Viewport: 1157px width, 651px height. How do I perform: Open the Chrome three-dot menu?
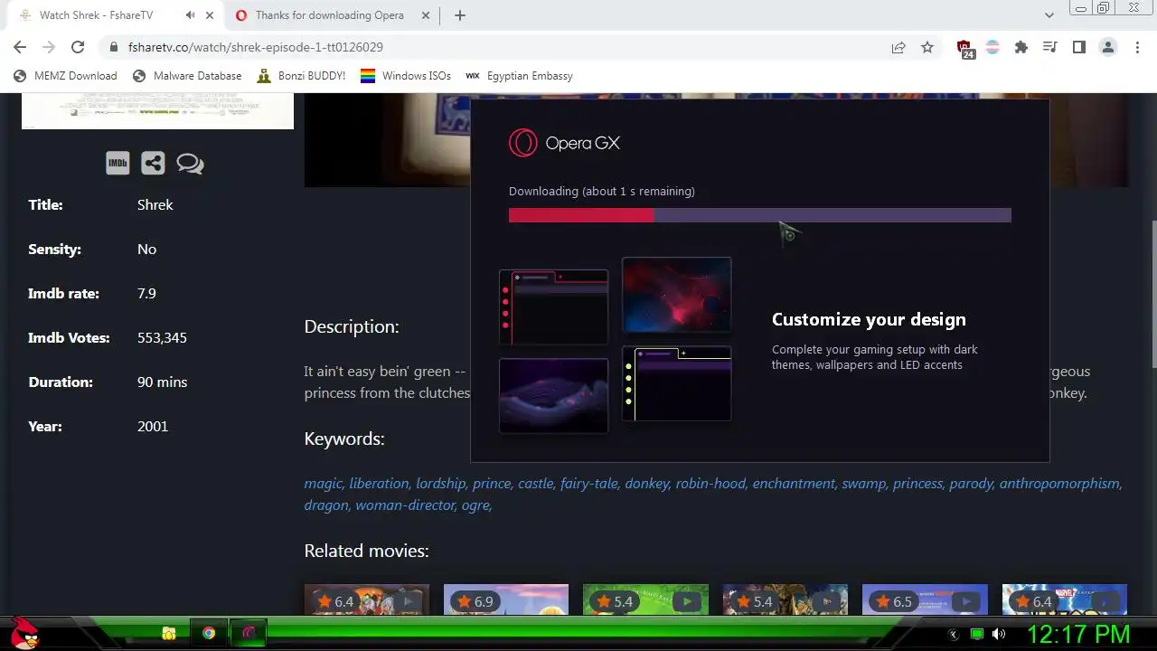click(1137, 47)
